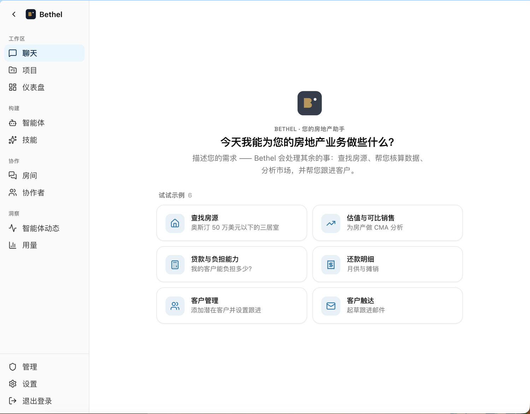This screenshot has height=414, width=530.
Task: Click the 管理 shield icon
Action: click(13, 367)
